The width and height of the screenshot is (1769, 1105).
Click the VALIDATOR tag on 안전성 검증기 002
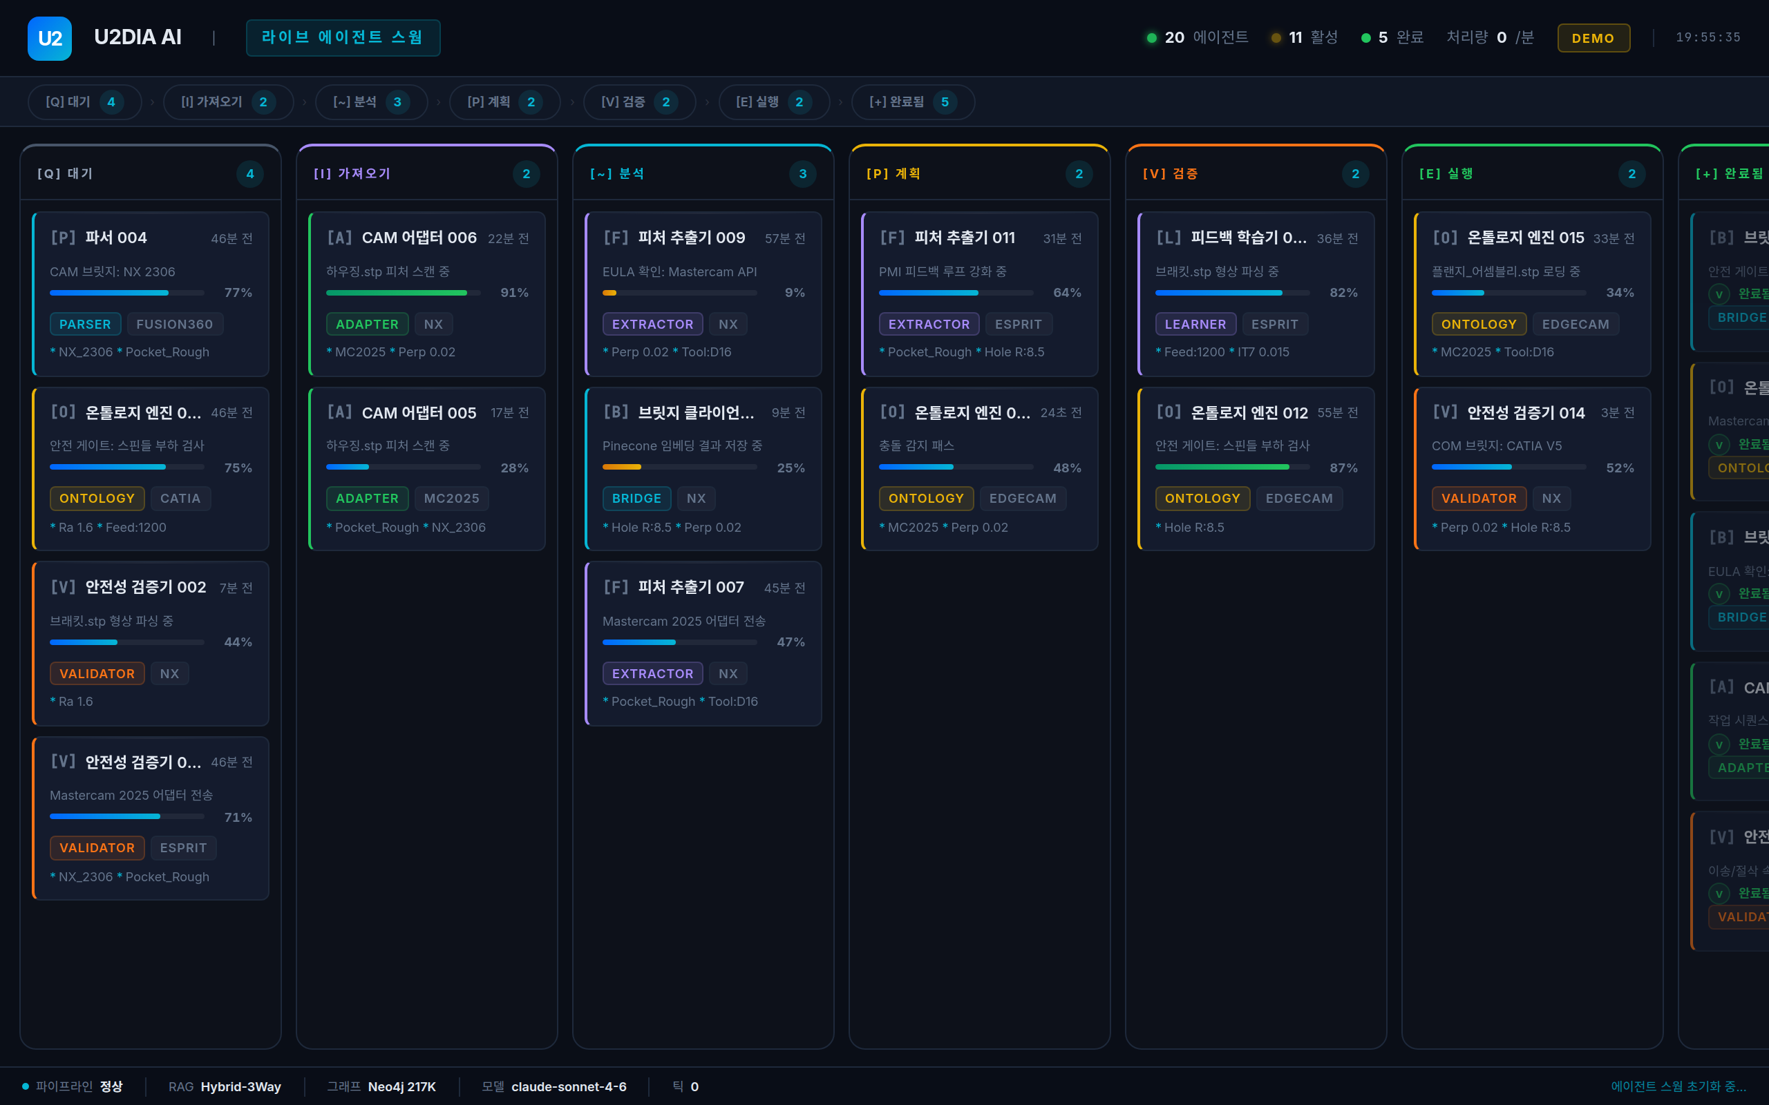point(97,674)
